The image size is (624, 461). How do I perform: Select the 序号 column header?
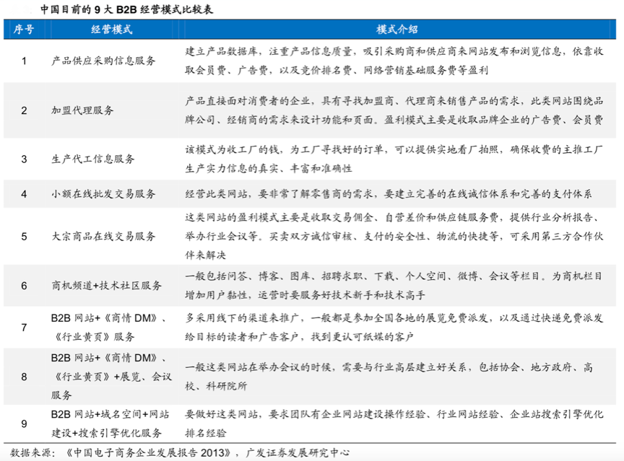tap(24, 30)
